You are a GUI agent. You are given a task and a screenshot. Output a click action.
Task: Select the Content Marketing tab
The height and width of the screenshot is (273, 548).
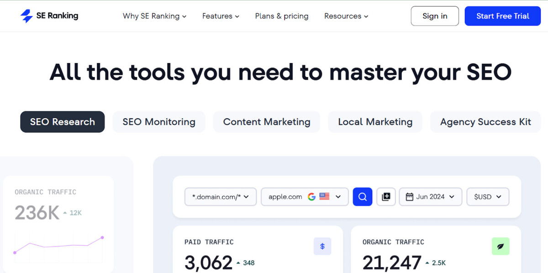pyautogui.click(x=267, y=122)
